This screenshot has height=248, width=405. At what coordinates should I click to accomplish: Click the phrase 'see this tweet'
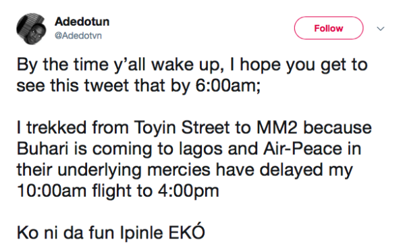pos(73,86)
